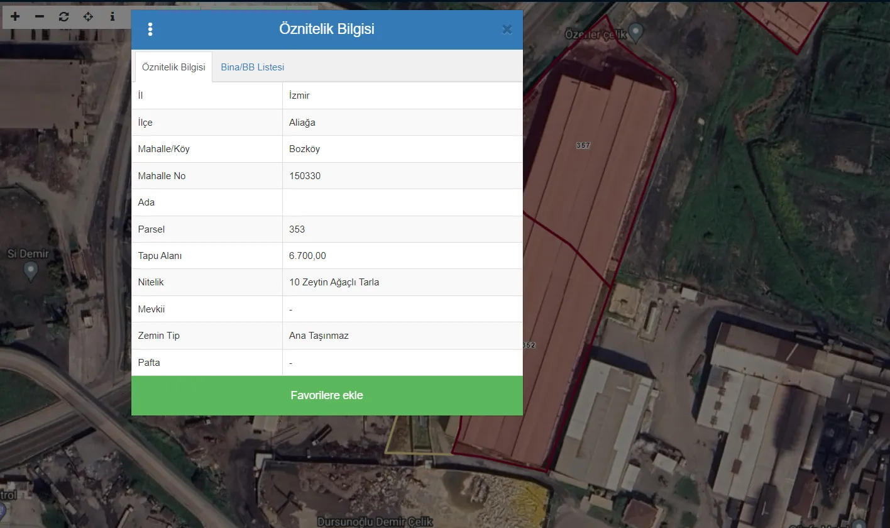
Task: Close the Öznitelik Bilgisi dialog
Action: [507, 29]
